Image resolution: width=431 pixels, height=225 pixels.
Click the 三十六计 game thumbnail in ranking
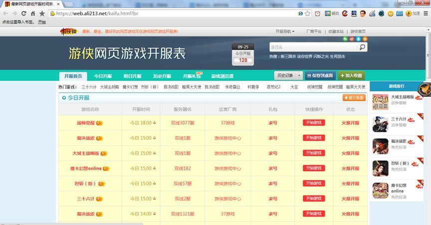click(380, 123)
